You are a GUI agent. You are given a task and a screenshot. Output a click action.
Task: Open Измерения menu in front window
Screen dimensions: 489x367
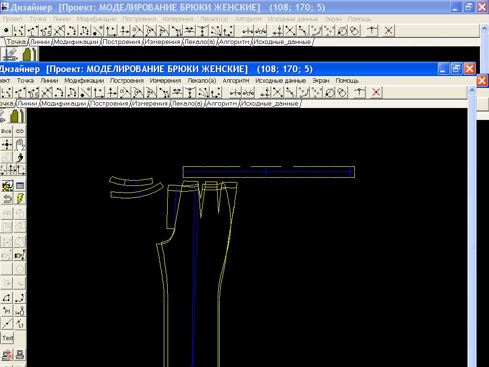(x=165, y=80)
